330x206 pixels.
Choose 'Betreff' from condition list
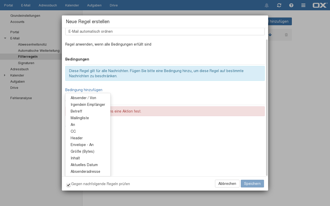[x=76, y=111]
